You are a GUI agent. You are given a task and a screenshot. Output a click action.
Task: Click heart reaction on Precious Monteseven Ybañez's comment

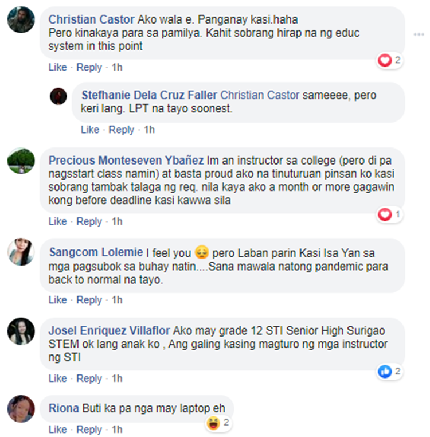point(385,214)
